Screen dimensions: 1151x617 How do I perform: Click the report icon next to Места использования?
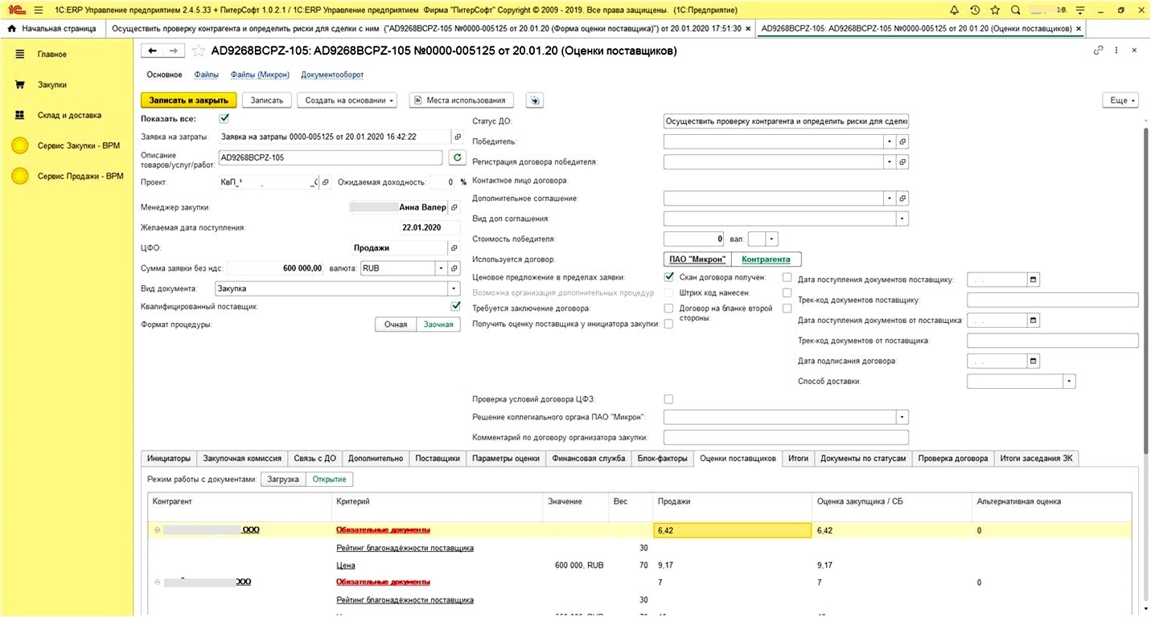535,100
